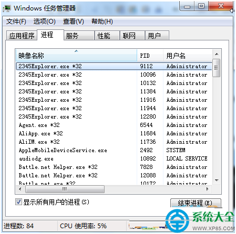Image resolution: width=236 pixels, height=234 pixels.
Task: Click the LOCAL SERVICE user name cell
Action: pos(187,158)
